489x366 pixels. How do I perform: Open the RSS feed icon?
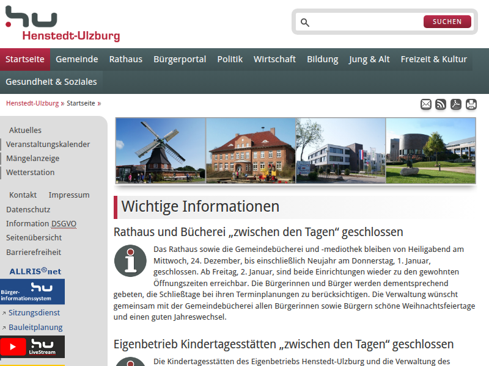441,104
